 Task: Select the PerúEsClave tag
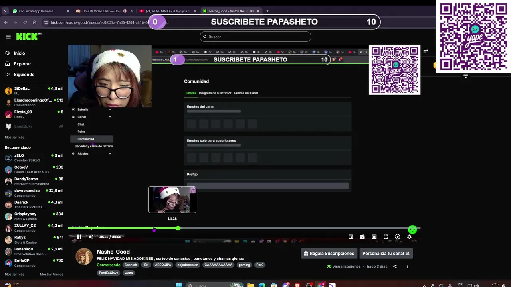pyautogui.click(x=109, y=273)
